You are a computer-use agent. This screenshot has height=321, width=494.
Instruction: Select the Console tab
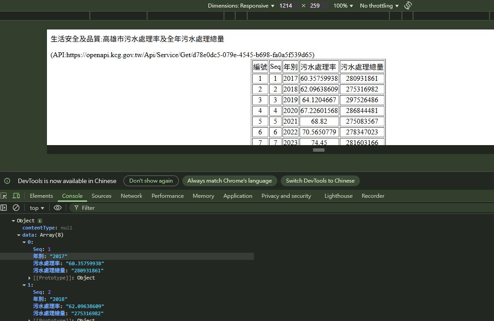(72, 196)
